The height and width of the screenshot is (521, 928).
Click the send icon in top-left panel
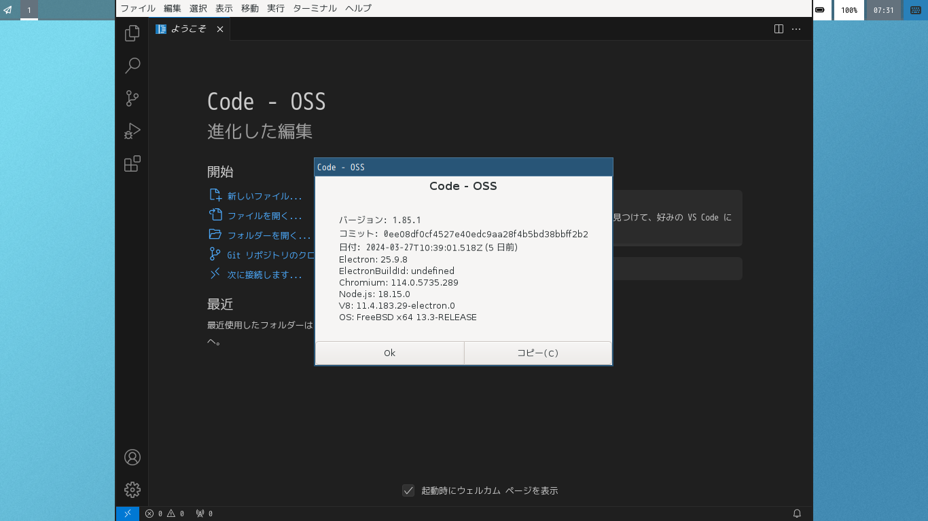coord(8,10)
